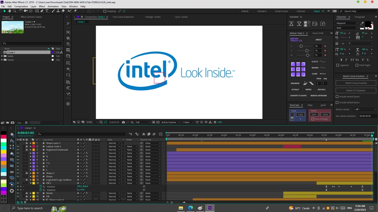Toggle lock on Shape Layer 5
The image size is (378, 212).
(x=26, y=143)
